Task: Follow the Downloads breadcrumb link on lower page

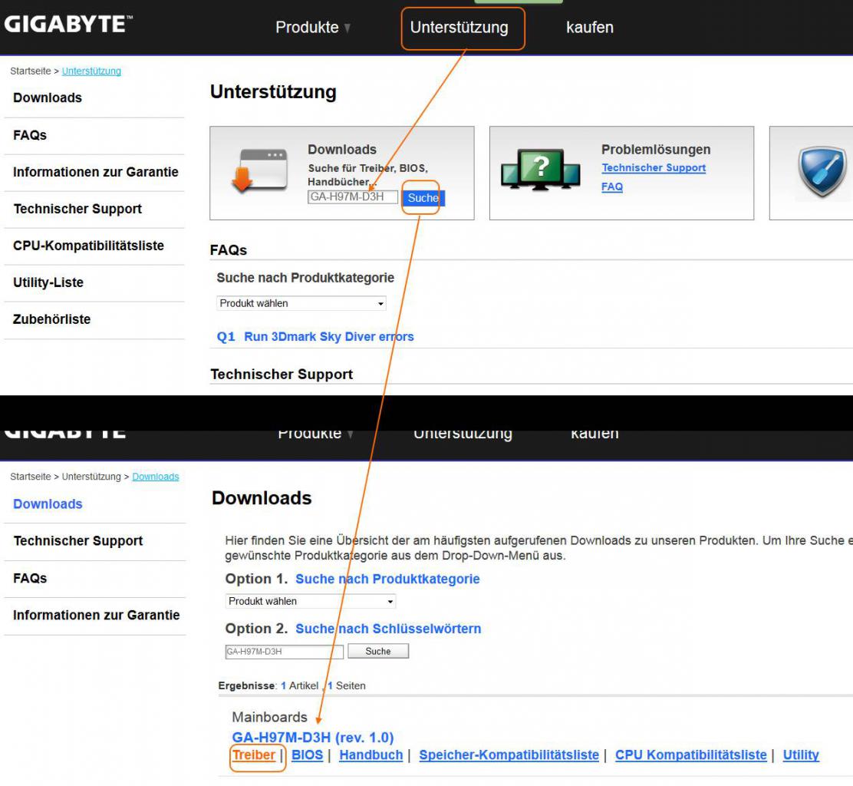Action: coord(156,477)
